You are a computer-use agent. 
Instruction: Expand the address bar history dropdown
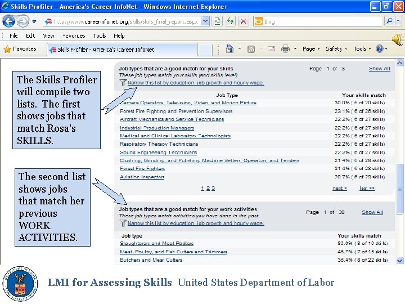point(205,21)
